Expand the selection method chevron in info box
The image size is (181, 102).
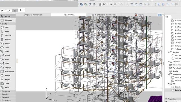coord(5,11)
